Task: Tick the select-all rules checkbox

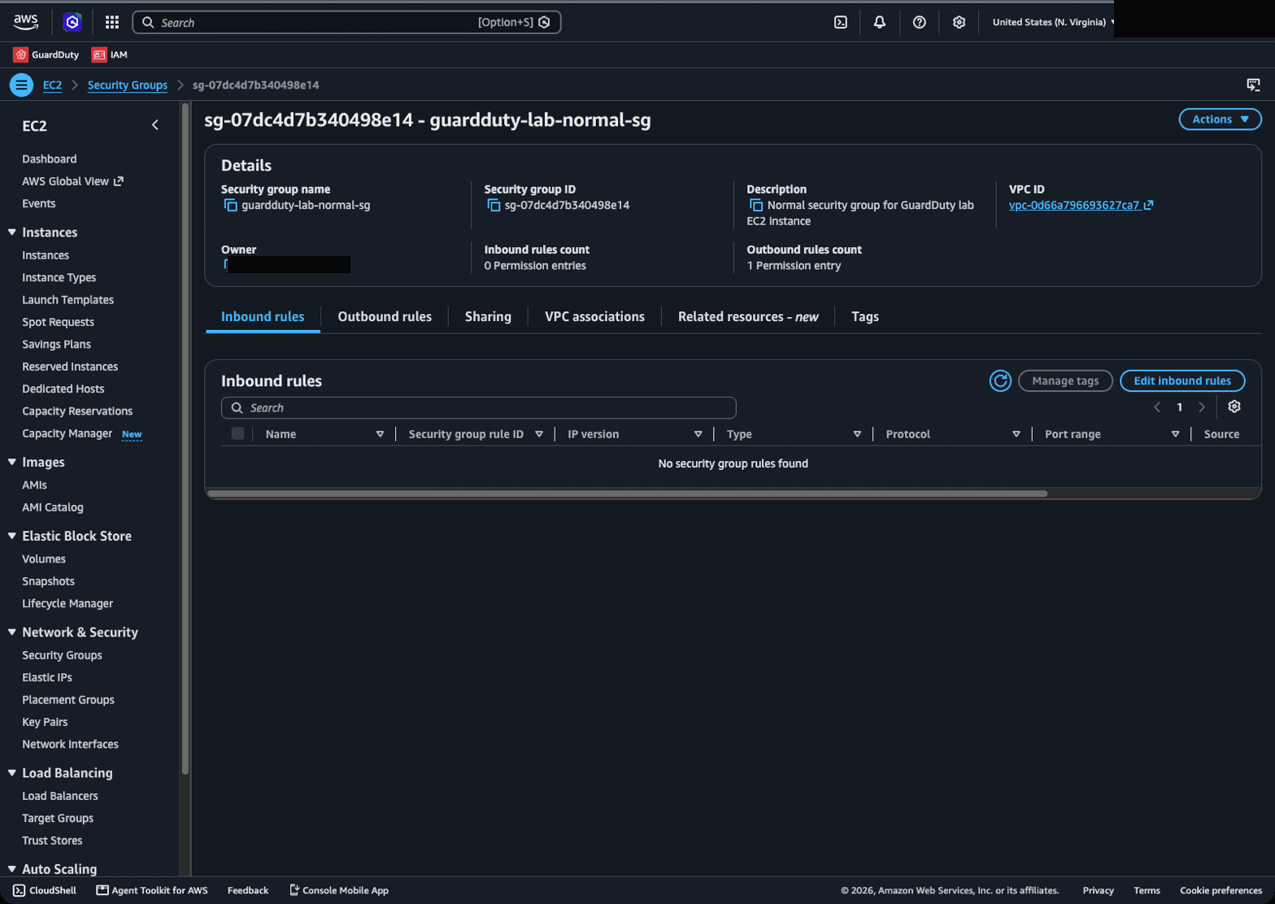Action: coord(237,433)
